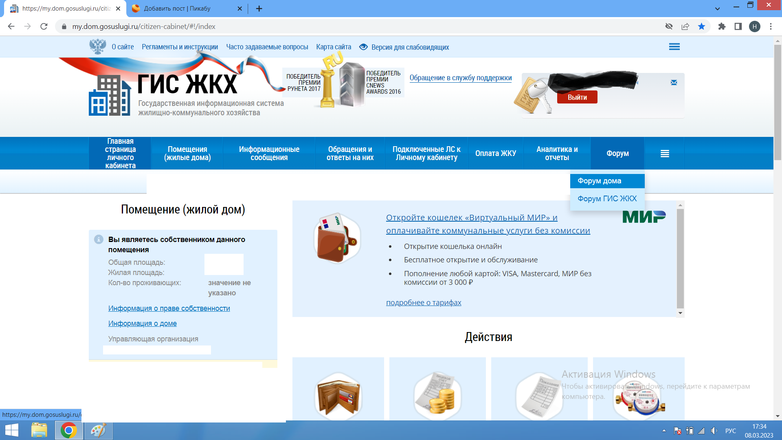Click the info icon in the property panel
The width and height of the screenshot is (782, 440).
(x=99, y=240)
